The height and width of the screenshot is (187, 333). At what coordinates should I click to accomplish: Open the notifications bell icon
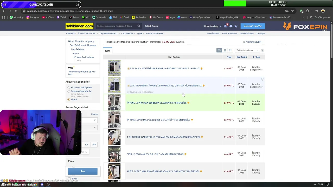click(231, 26)
